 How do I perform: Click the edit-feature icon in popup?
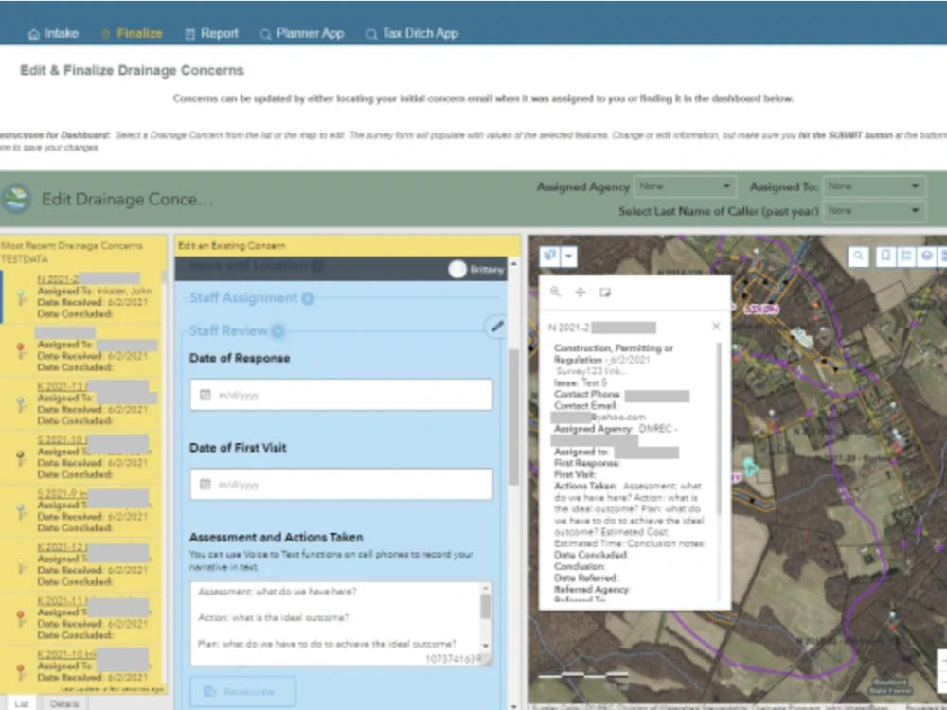[604, 293]
